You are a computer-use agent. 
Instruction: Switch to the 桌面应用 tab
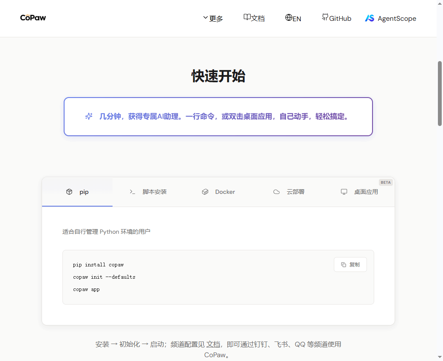click(x=366, y=192)
